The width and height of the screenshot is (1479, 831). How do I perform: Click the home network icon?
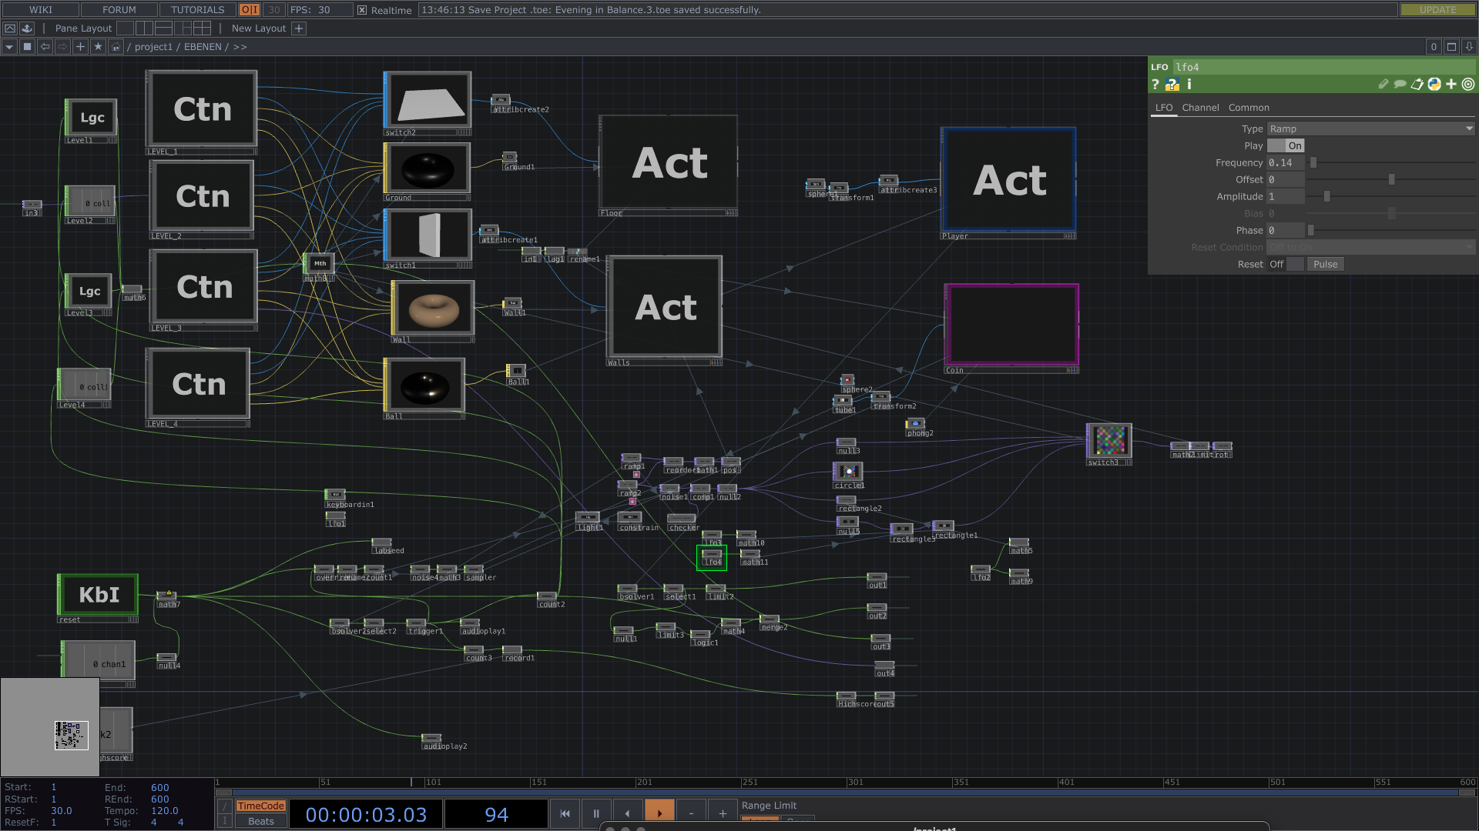(116, 47)
